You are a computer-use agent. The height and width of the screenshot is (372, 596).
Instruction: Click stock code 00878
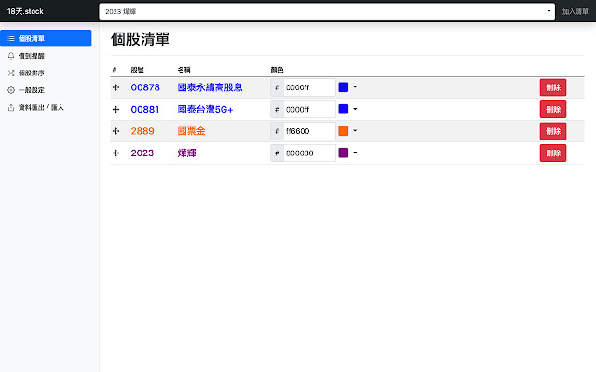(145, 87)
